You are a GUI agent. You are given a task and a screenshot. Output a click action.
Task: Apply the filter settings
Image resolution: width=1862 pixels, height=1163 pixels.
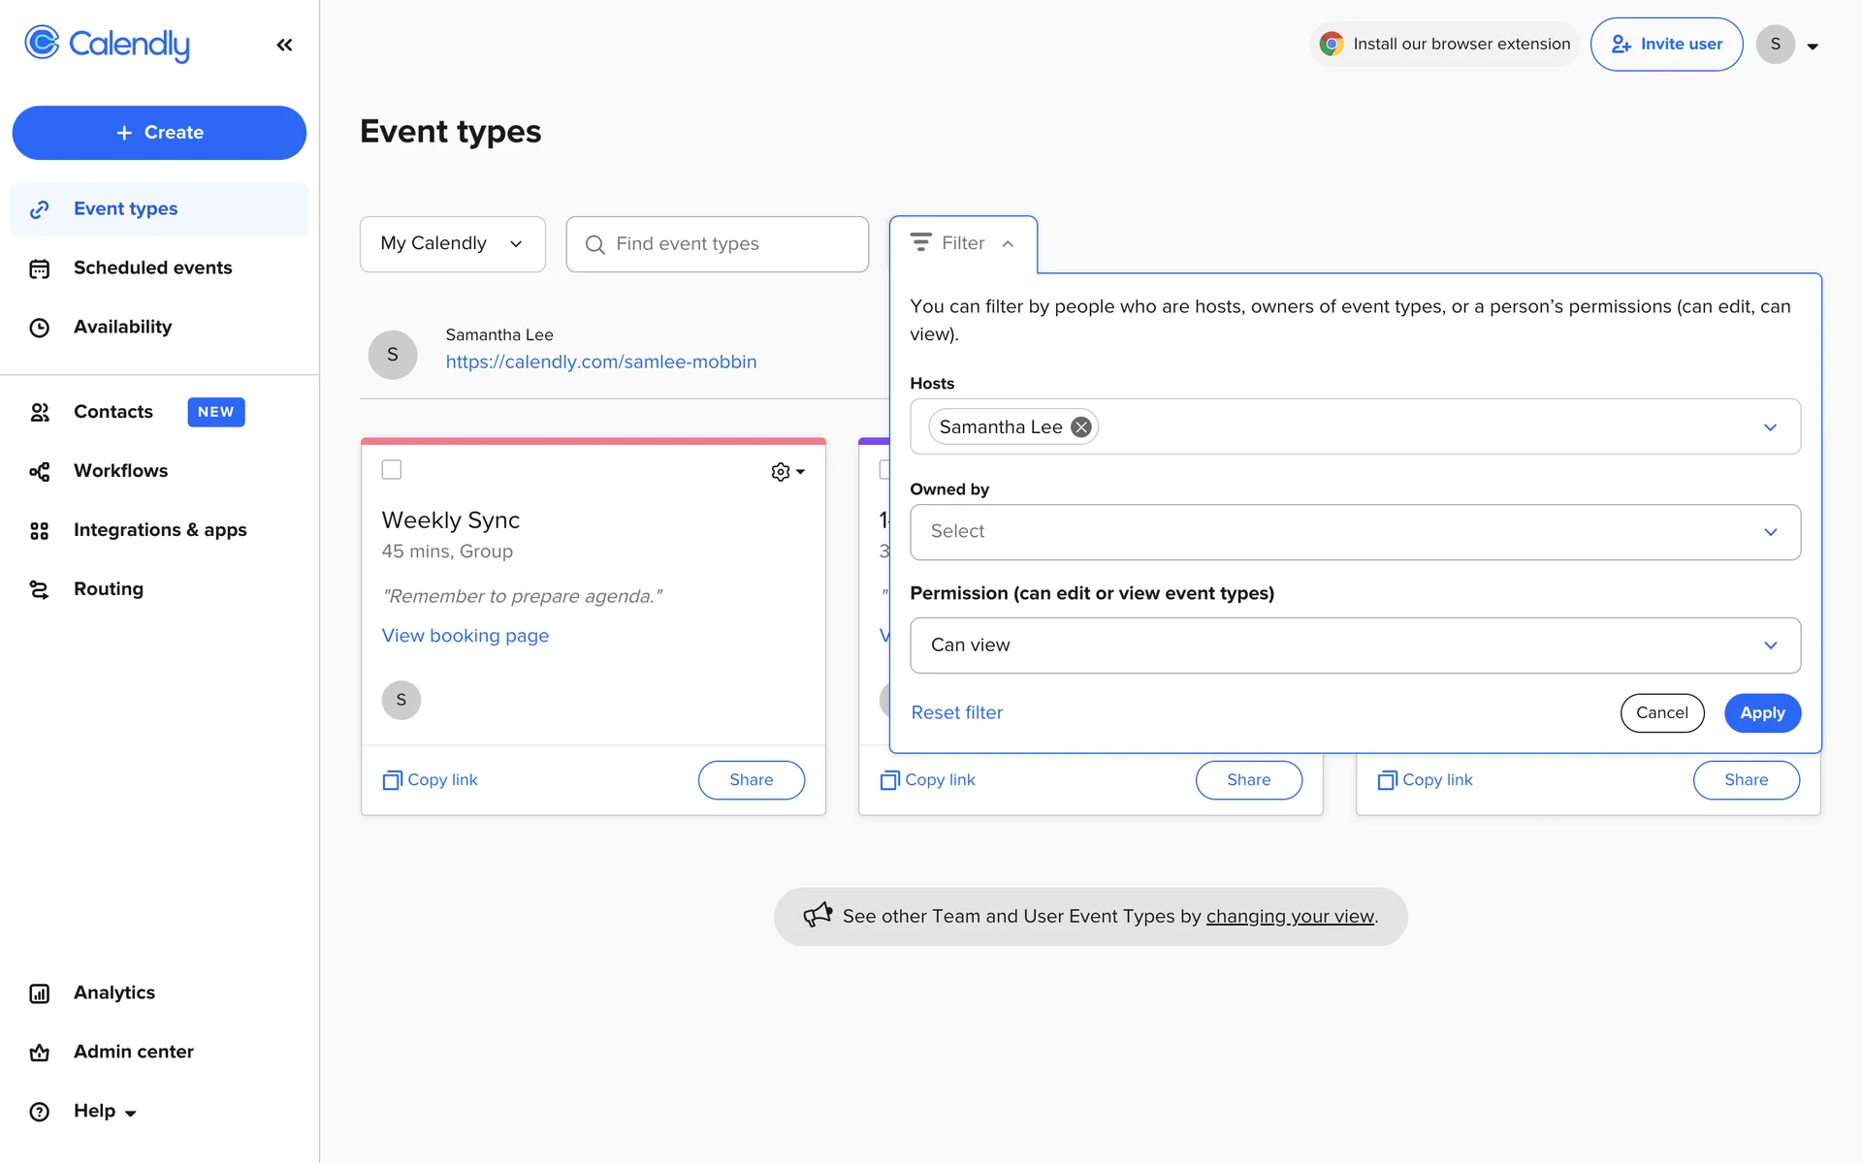pyautogui.click(x=1761, y=713)
